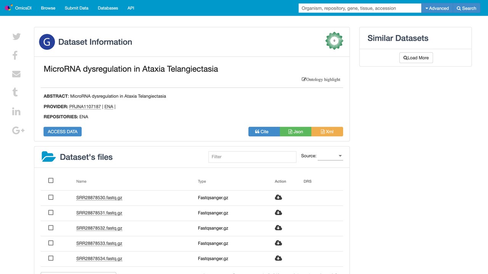Expand the Advanced search dropdown

click(x=437, y=8)
